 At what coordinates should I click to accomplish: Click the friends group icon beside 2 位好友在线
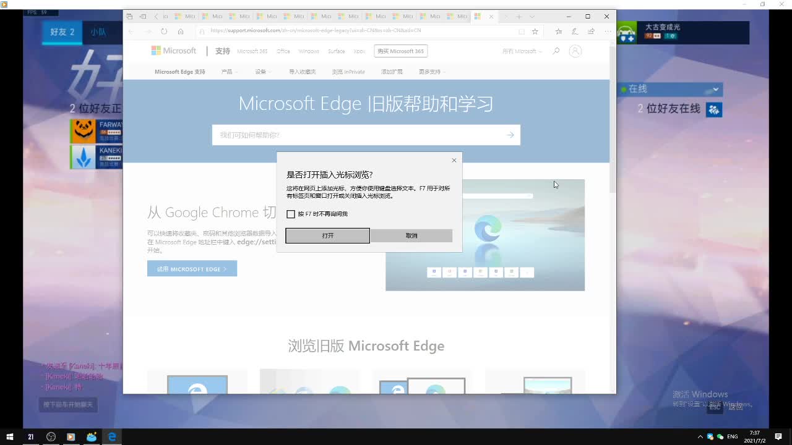(x=714, y=109)
